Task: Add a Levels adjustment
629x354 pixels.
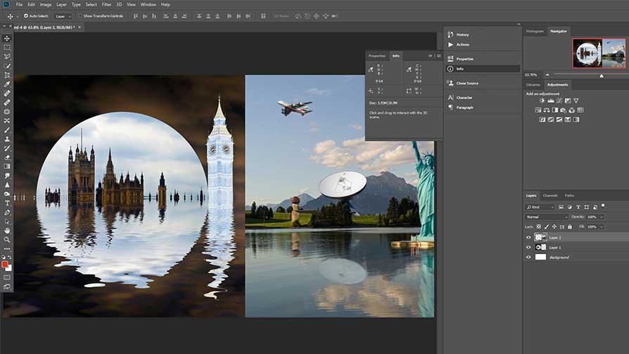Action: pos(551,101)
